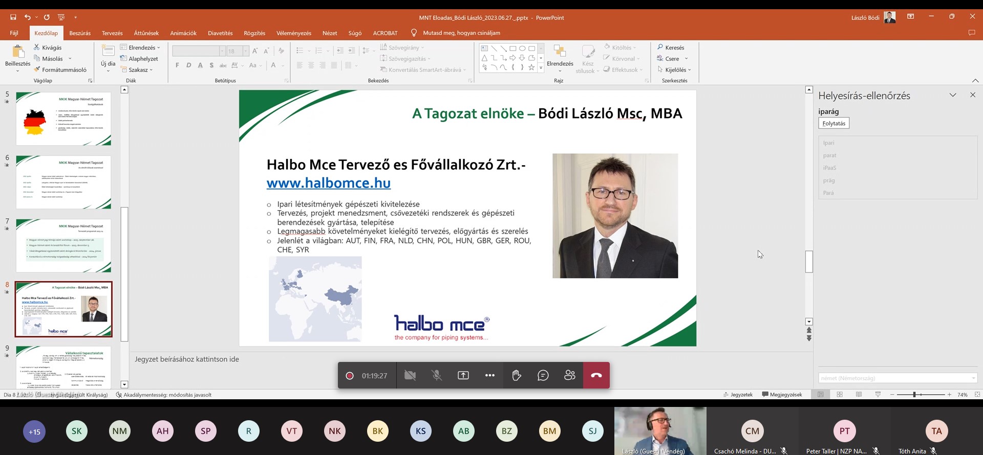Switch to slide sorter view icon

[x=840, y=395]
